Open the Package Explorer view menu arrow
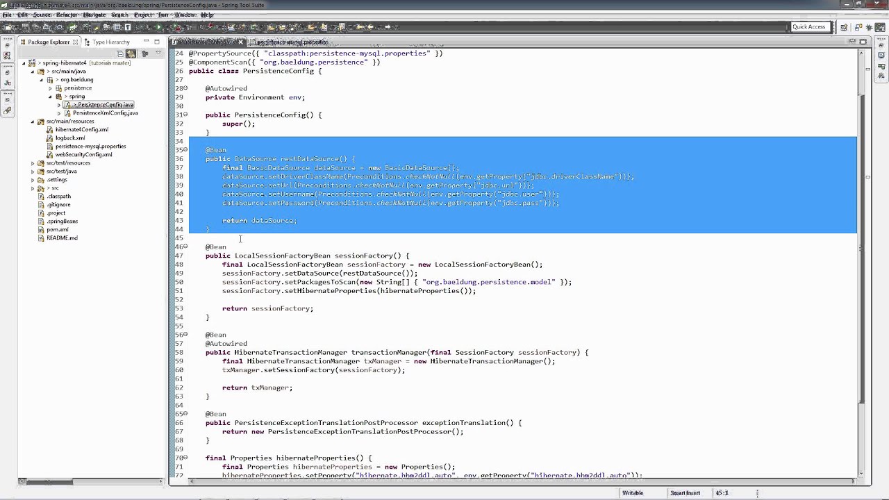 [158, 53]
